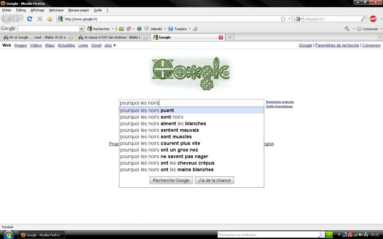383x239 pixels.
Task: Open the Marque-pages menu
Action: tap(78, 10)
